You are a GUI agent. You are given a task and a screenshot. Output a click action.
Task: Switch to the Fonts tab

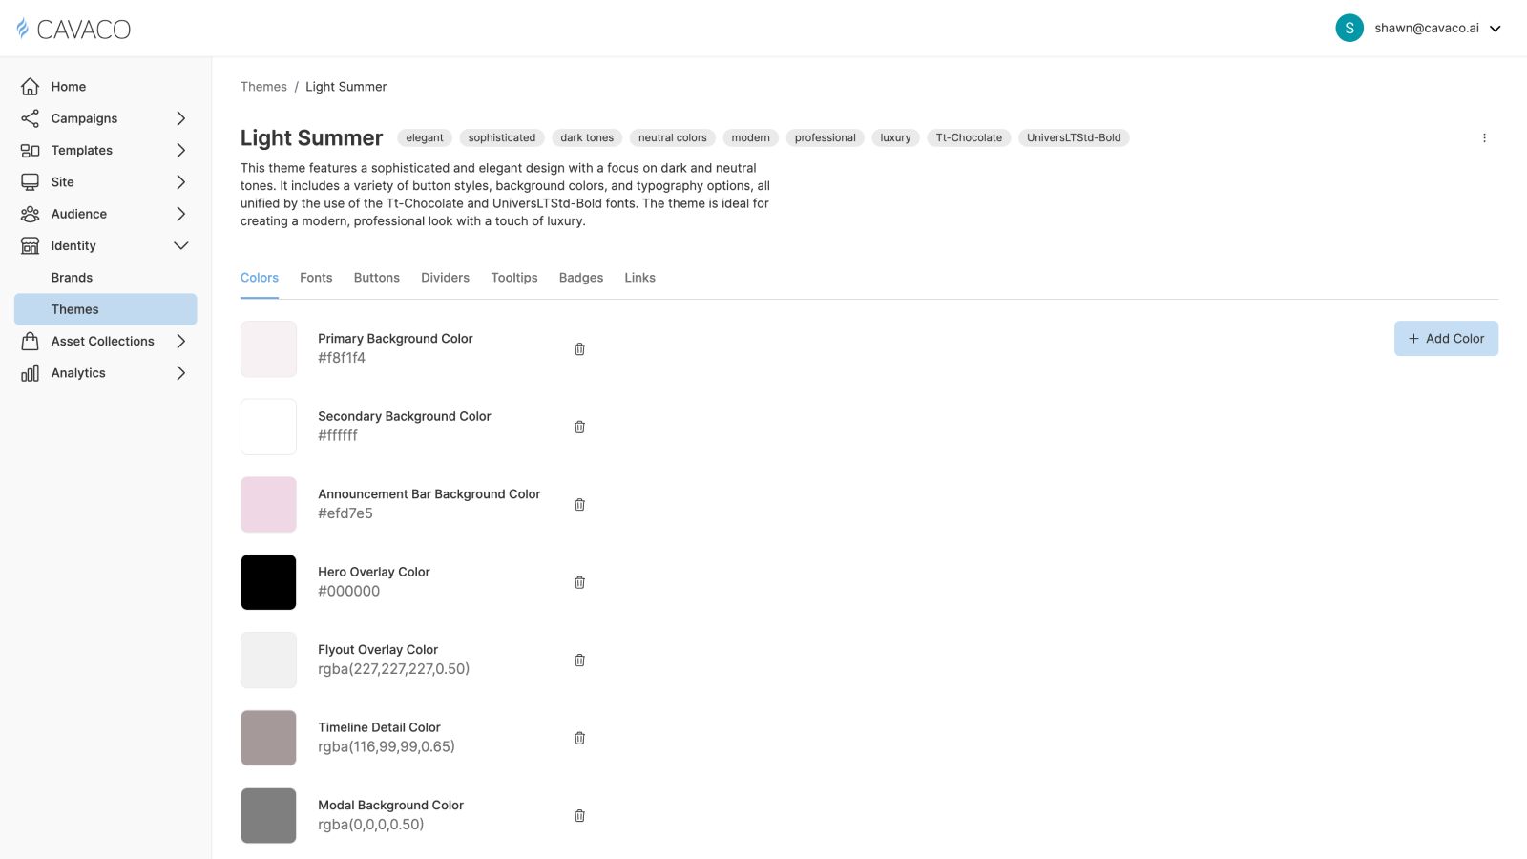(316, 277)
